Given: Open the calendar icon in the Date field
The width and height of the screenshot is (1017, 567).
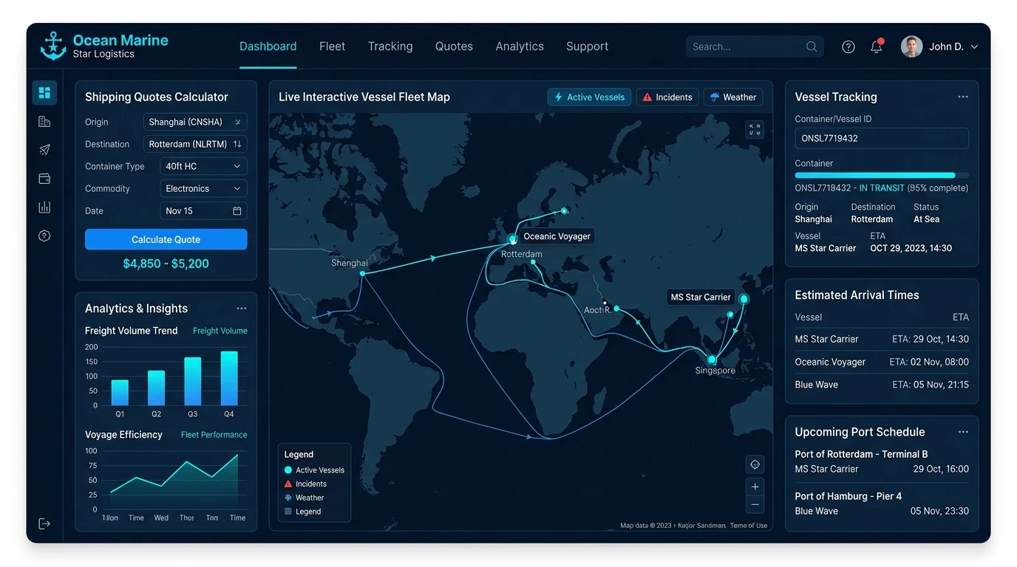Looking at the screenshot, I should coord(237,210).
